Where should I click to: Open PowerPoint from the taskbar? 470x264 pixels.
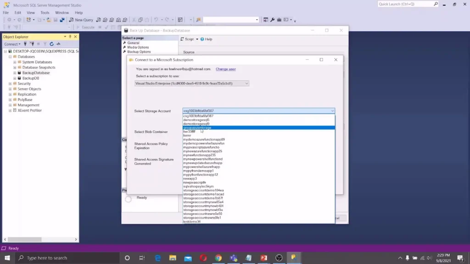click(264, 258)
